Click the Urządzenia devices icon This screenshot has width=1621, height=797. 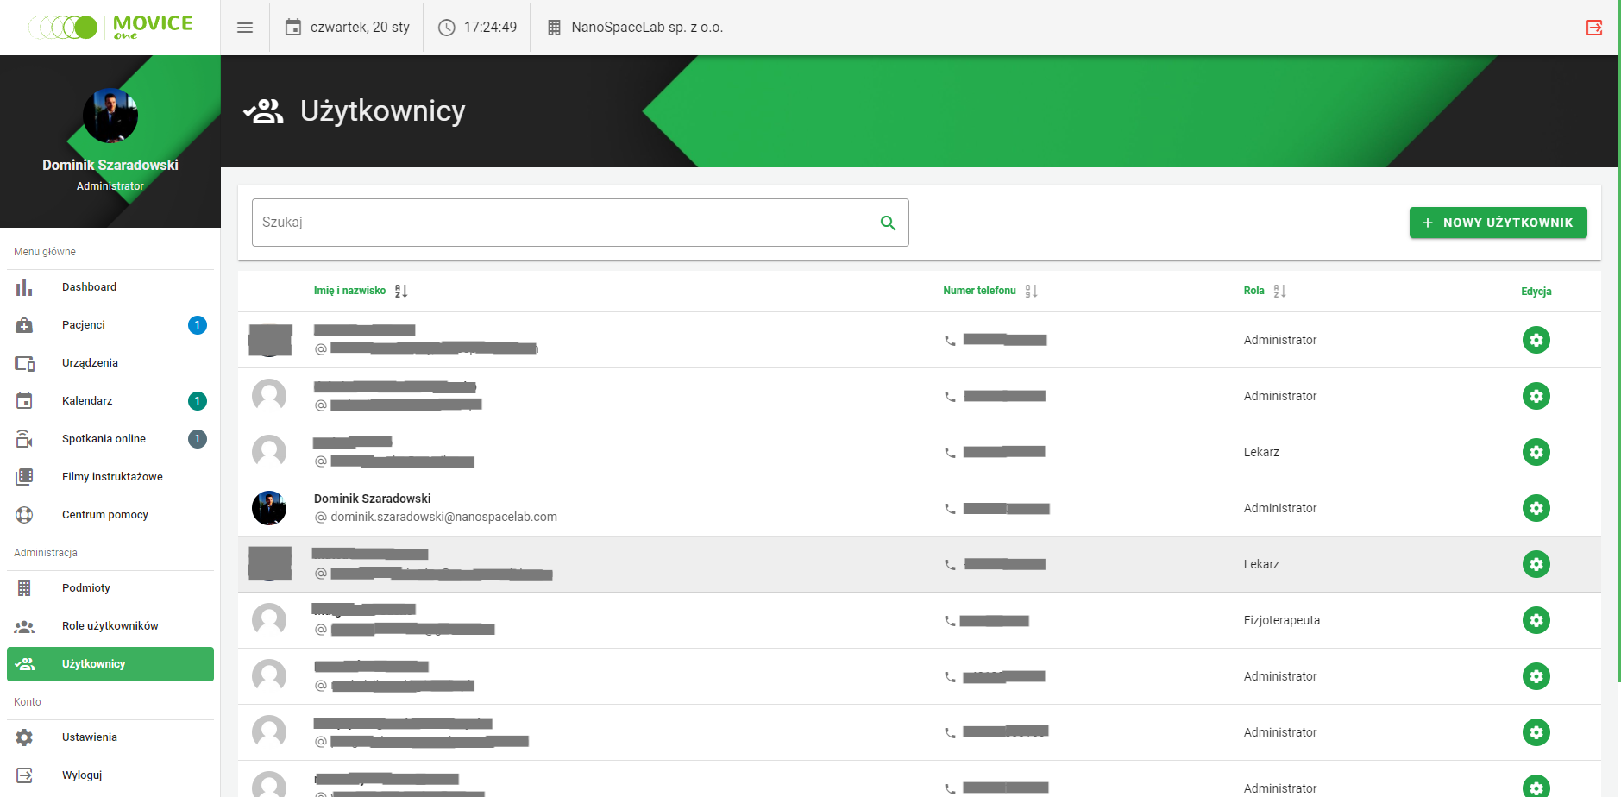[24, 363]
